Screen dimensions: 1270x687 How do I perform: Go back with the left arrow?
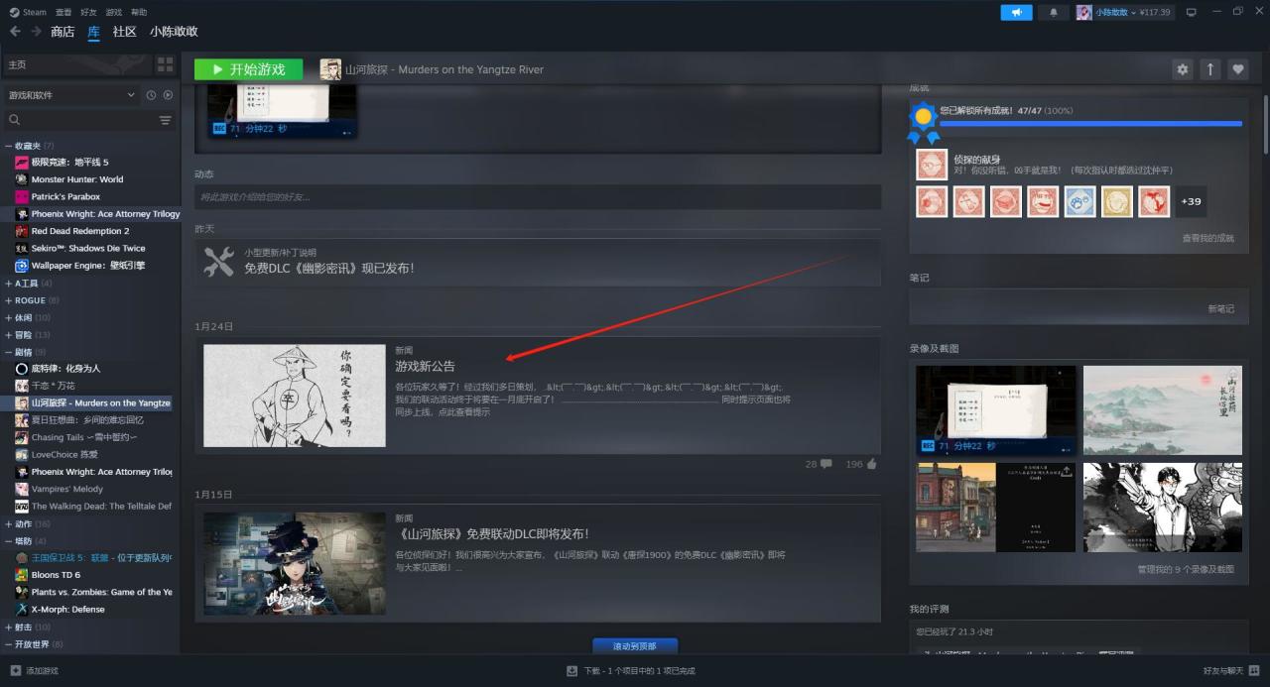click(15, 32)
